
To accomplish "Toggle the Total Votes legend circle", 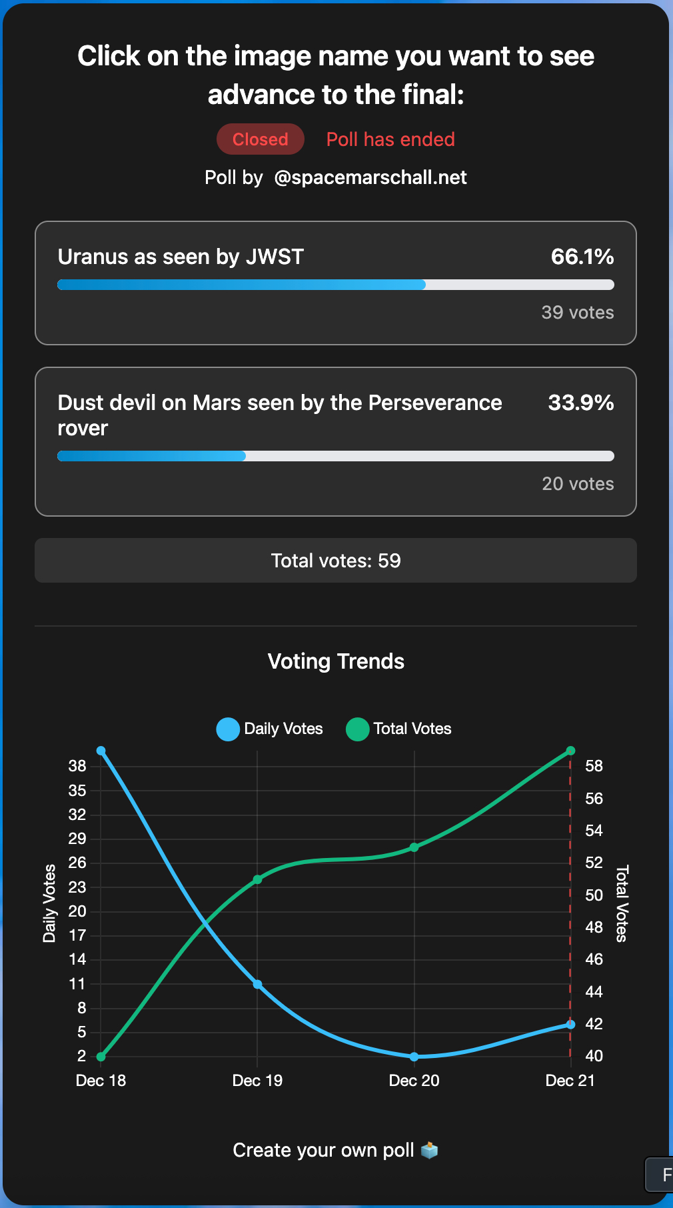I will (x=358, y=729).
